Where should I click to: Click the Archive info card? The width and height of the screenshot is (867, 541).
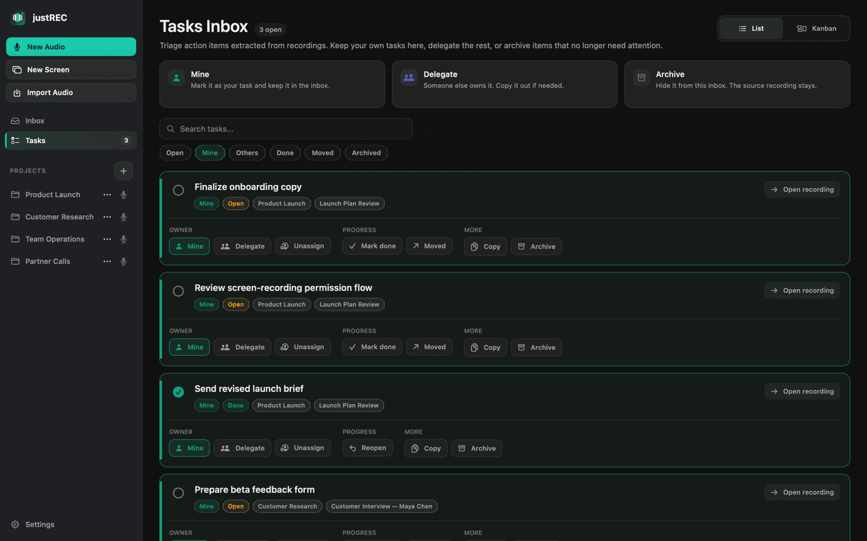point(737,84)
